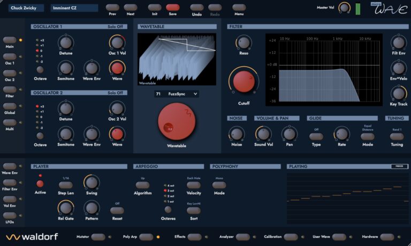Click Oscillator 2 Octave button
The width and height of the screenshot is (411, 246).
click(40, 136)
